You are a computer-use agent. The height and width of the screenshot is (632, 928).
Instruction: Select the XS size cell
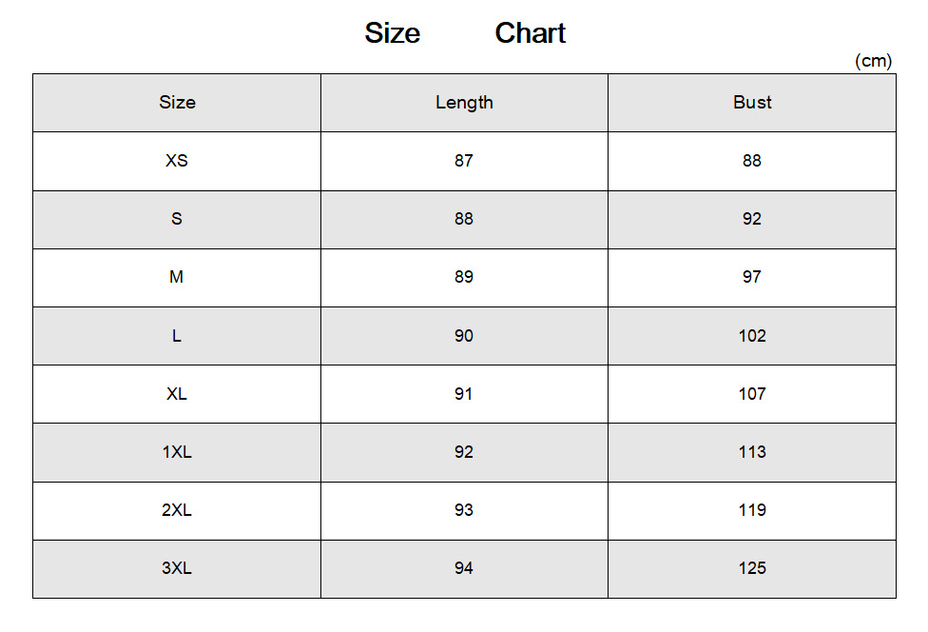177,161
